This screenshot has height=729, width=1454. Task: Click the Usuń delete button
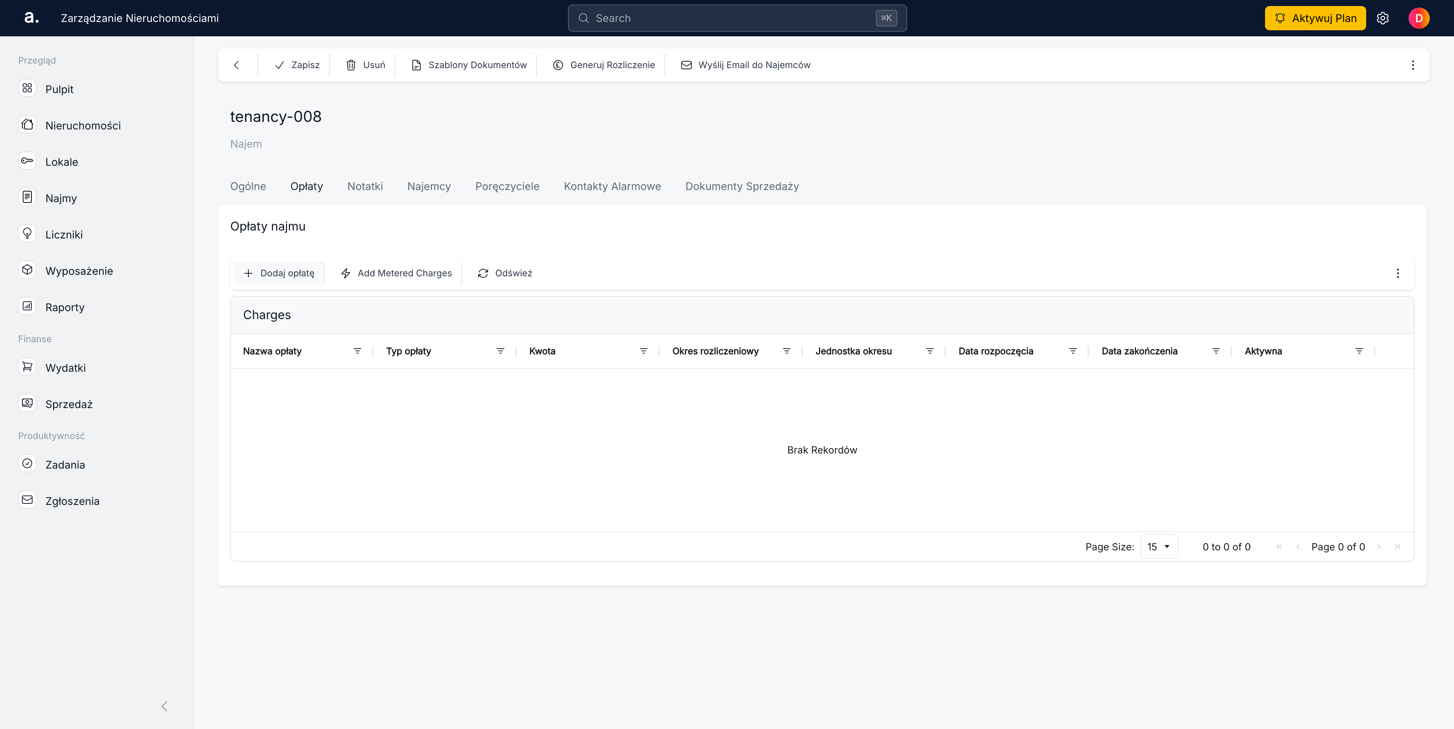[366, 65]
